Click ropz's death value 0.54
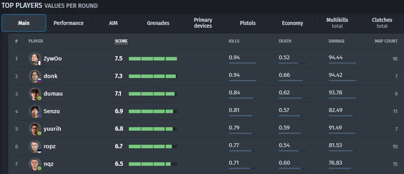Viewport: 404px width, 174px height. click(x=285, y=145)
